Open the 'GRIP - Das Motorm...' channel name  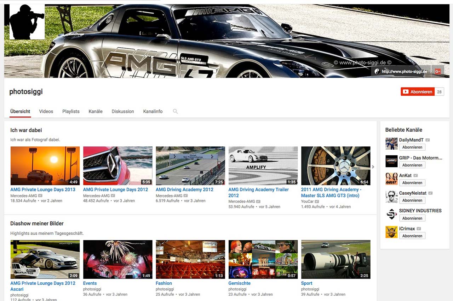coord(421,158)
